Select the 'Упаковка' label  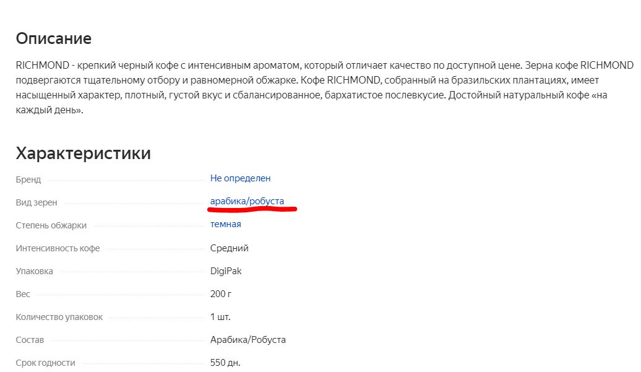pyautogui.click(x=35, y=272)
